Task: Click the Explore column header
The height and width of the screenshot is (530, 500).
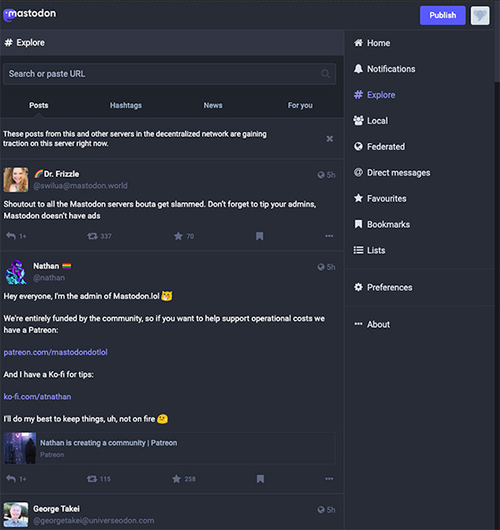Action: tap(172, 42)
